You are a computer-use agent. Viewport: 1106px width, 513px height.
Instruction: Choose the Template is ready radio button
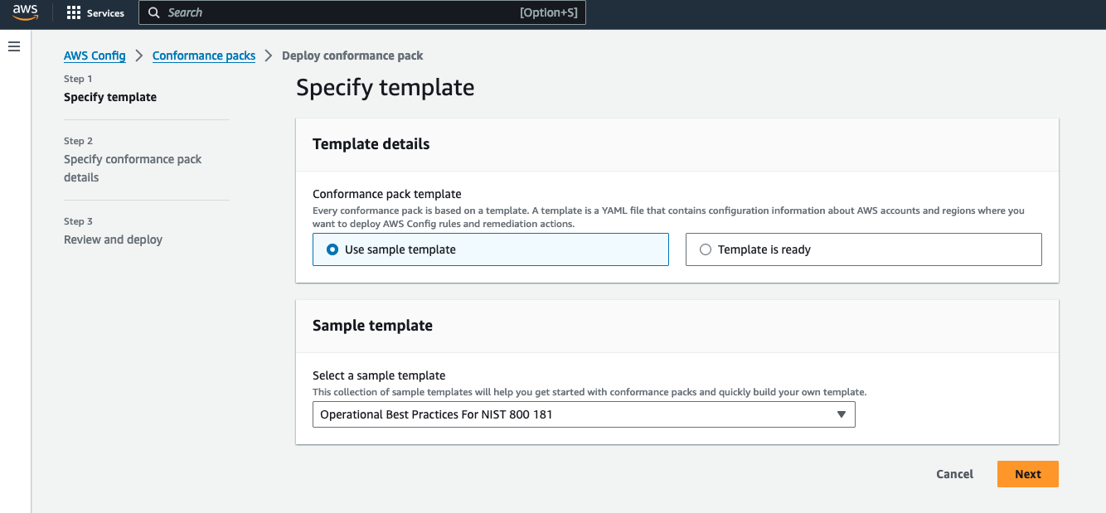[706, 249]
